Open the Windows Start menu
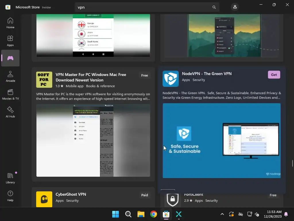This screenshot has height=221, width=294. pos(115,214)
